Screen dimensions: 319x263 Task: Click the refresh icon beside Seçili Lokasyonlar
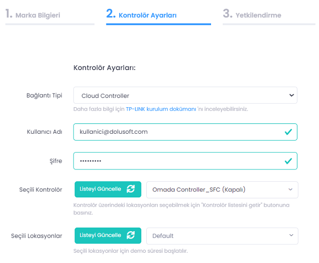point(131,235)
